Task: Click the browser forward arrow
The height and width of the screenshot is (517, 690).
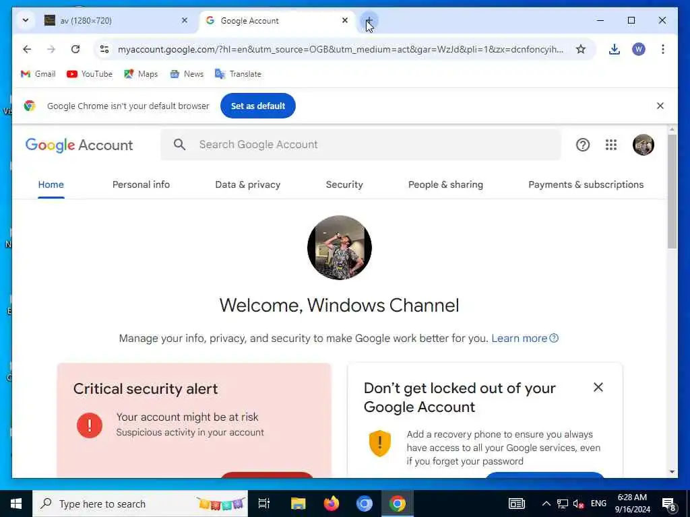Action: pyautogui.click(x=51, y=49)
